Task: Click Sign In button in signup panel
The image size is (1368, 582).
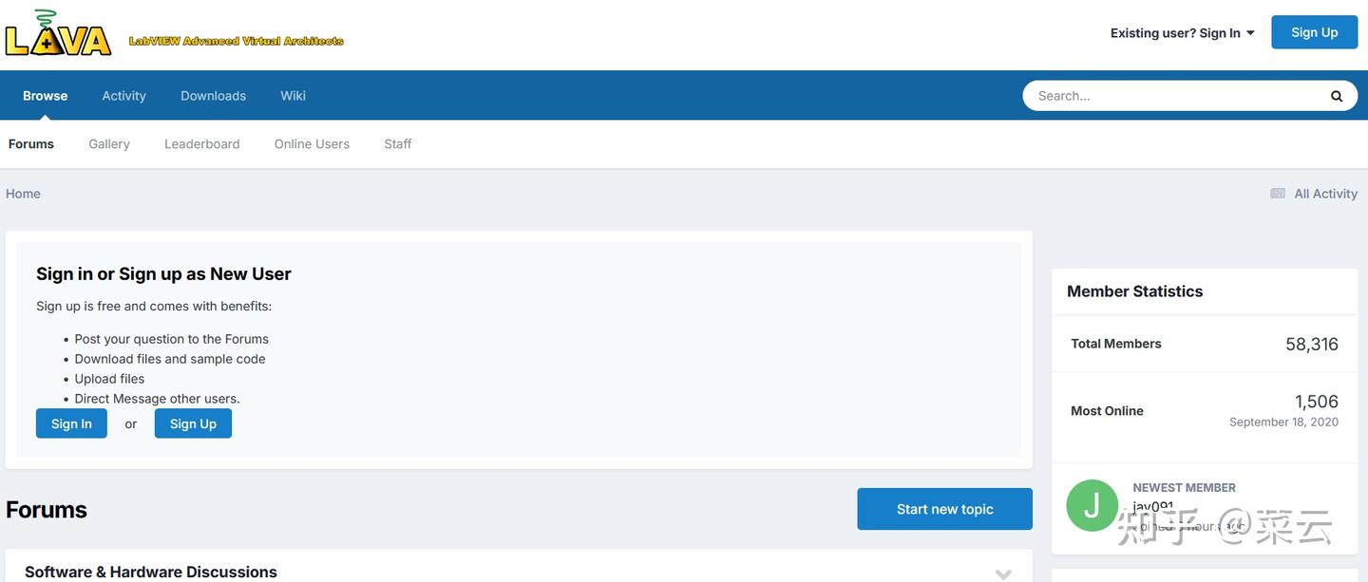Action: pos(71,423)
